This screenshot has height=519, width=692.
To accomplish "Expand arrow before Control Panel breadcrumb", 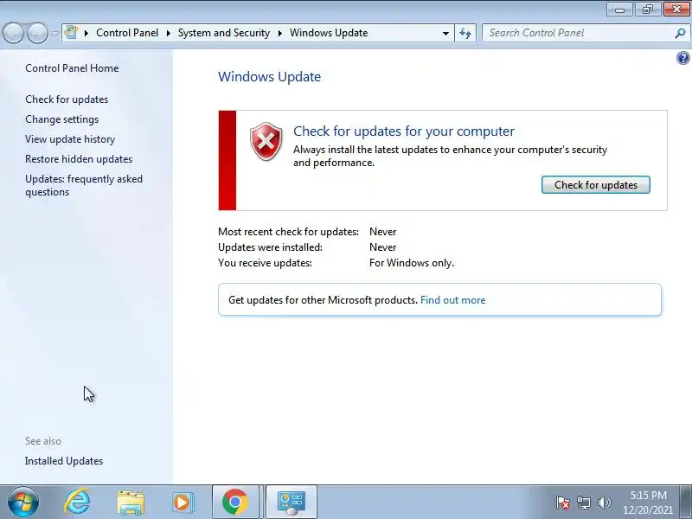I will coord(86,33).
